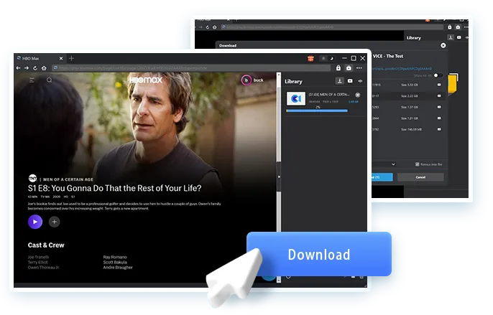Toggle the eye icon for the 2.22 GB row
The width and height of the screenshot is (493, 315).
(x=439, y=95)
